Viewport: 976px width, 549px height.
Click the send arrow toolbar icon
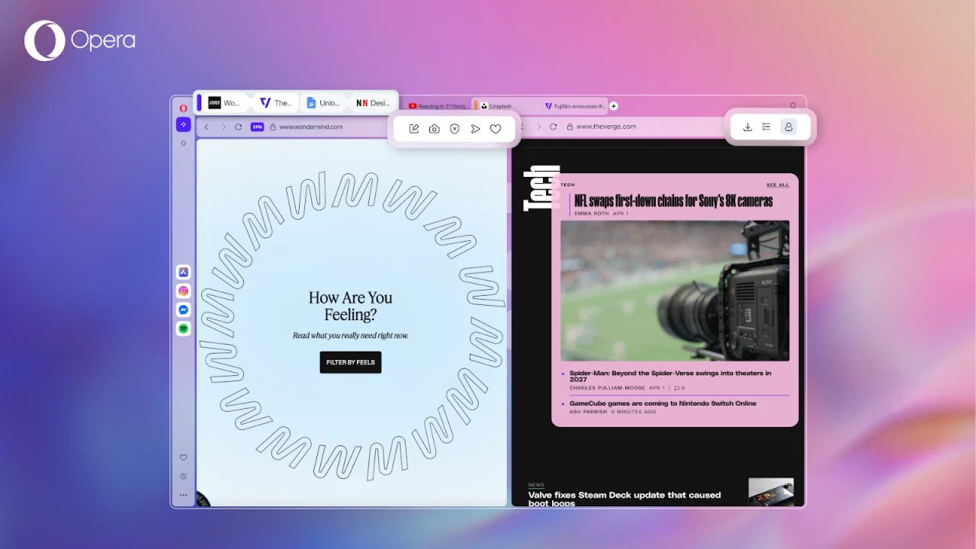(x=475, y=129)
